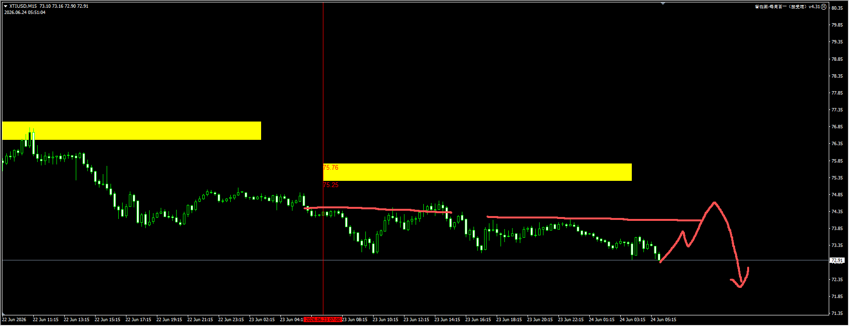The image size is (849, 326).
Task: Click the 23 Jun 10:15 time axis label
Action: pyautogui.click(x=385, y=320)
